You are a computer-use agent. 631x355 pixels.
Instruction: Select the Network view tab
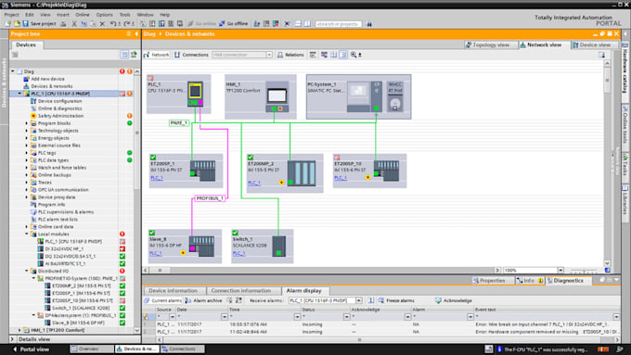(x=543, y=45)
